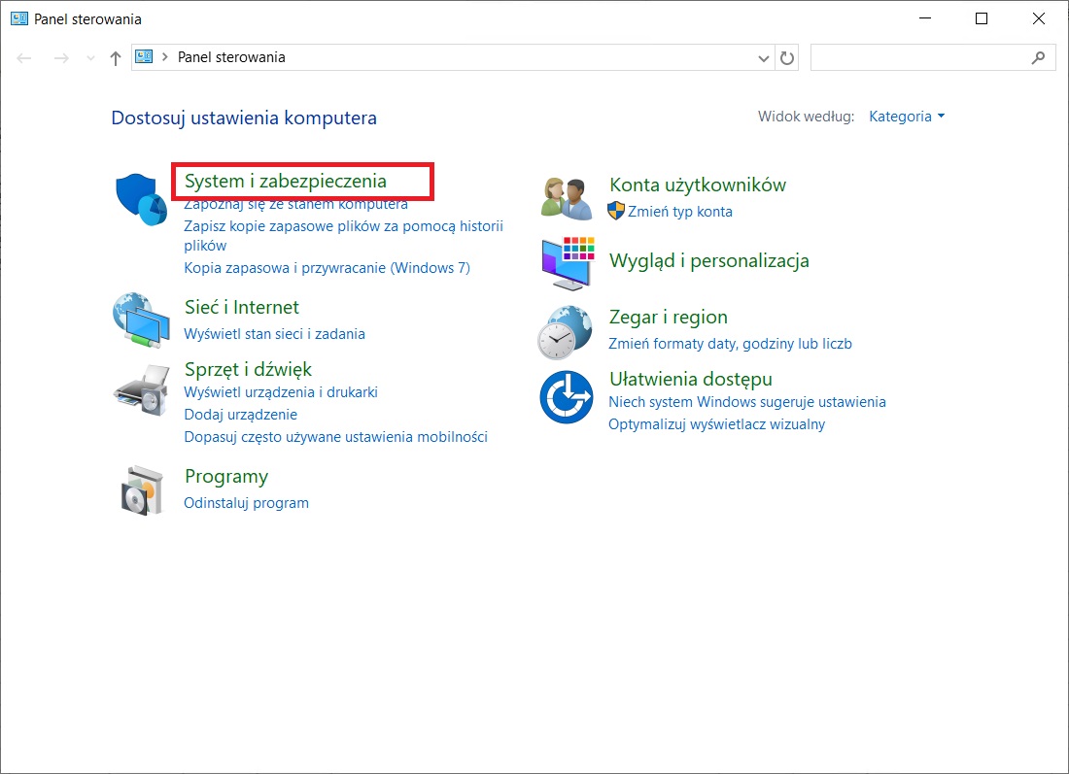Open Zmień typ konta link
The height and width of the screenshot is (774, 1069).
pyautogui.click(x=680, y=212)
